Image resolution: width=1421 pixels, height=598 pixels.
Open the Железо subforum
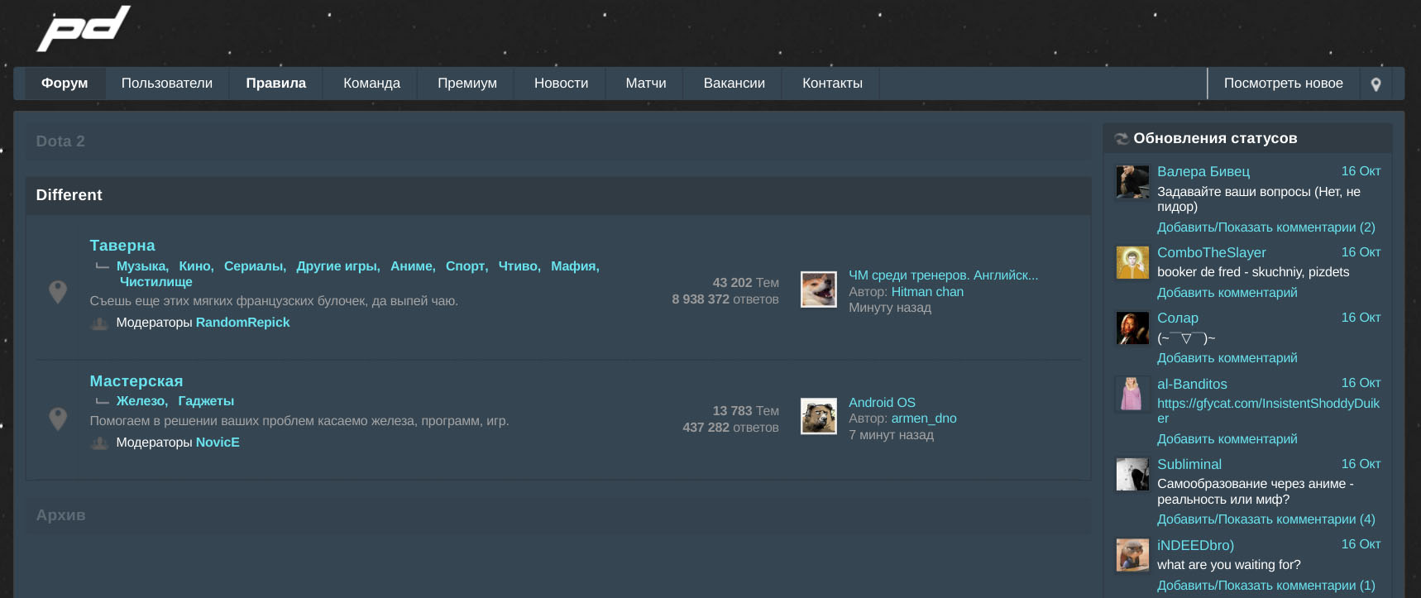[141, 401]
